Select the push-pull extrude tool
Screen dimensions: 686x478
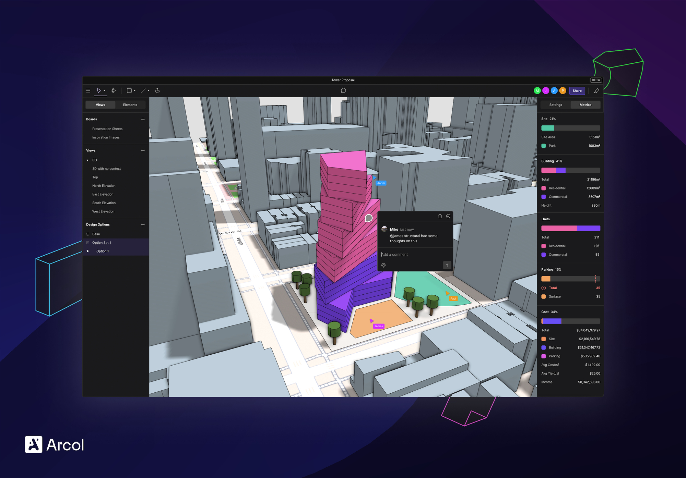click(x=157, y=91)
